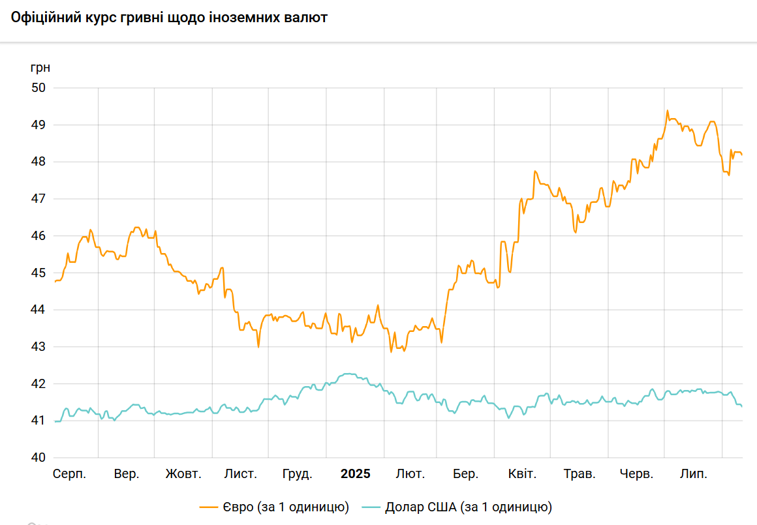
Task: Select the bold 2025 year label
Action: point(355,474)
